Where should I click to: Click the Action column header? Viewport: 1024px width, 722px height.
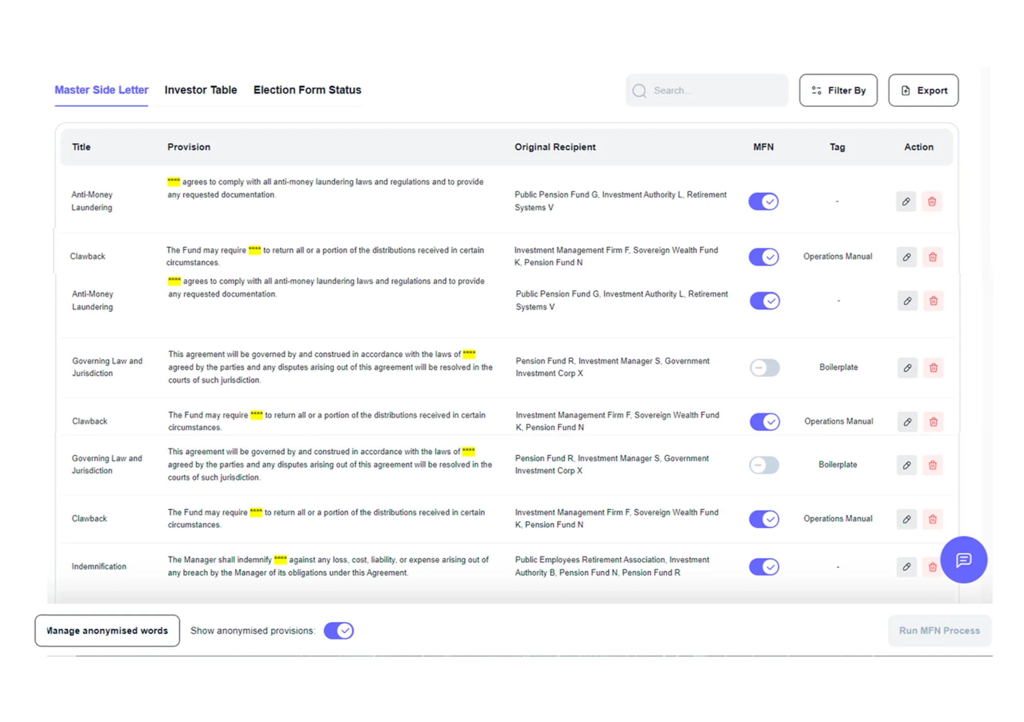point(919,147)
